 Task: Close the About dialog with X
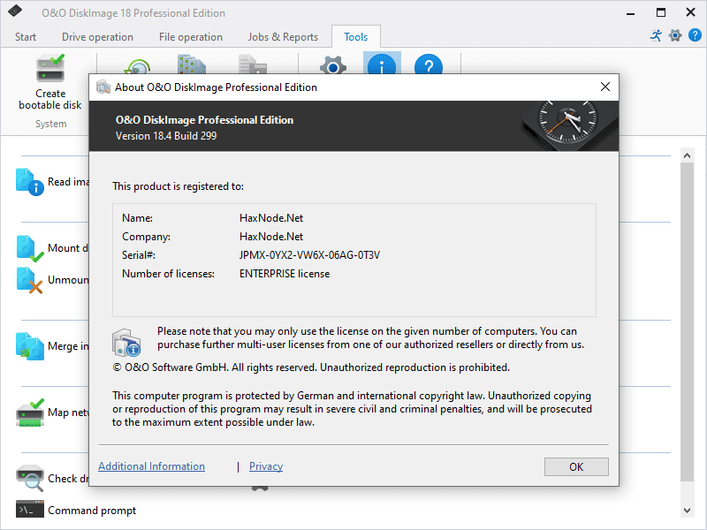coord(605,87)
